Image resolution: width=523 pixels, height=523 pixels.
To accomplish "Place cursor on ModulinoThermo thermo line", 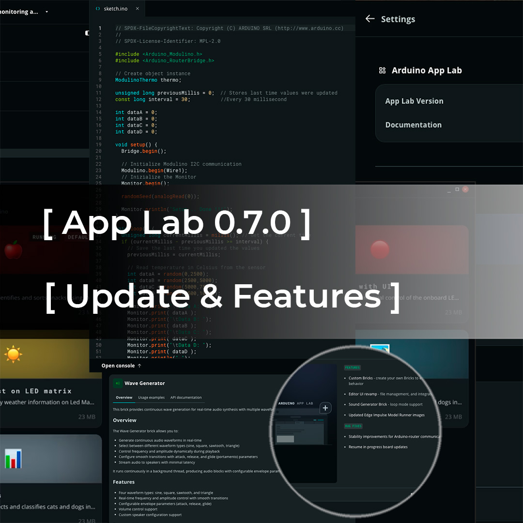I will (x=148, y=80).
